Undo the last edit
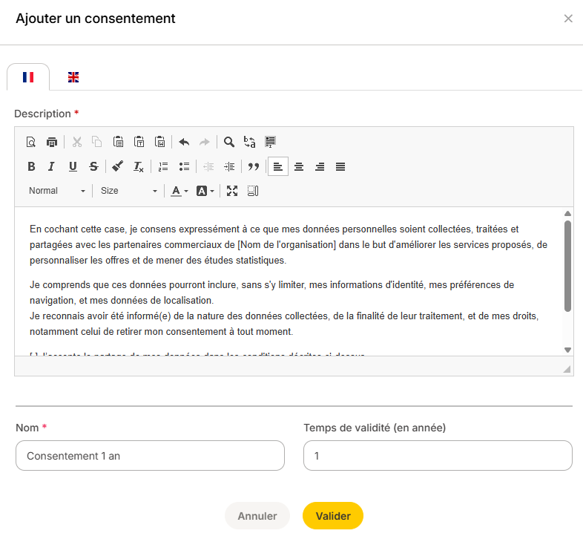 (184, 142)
